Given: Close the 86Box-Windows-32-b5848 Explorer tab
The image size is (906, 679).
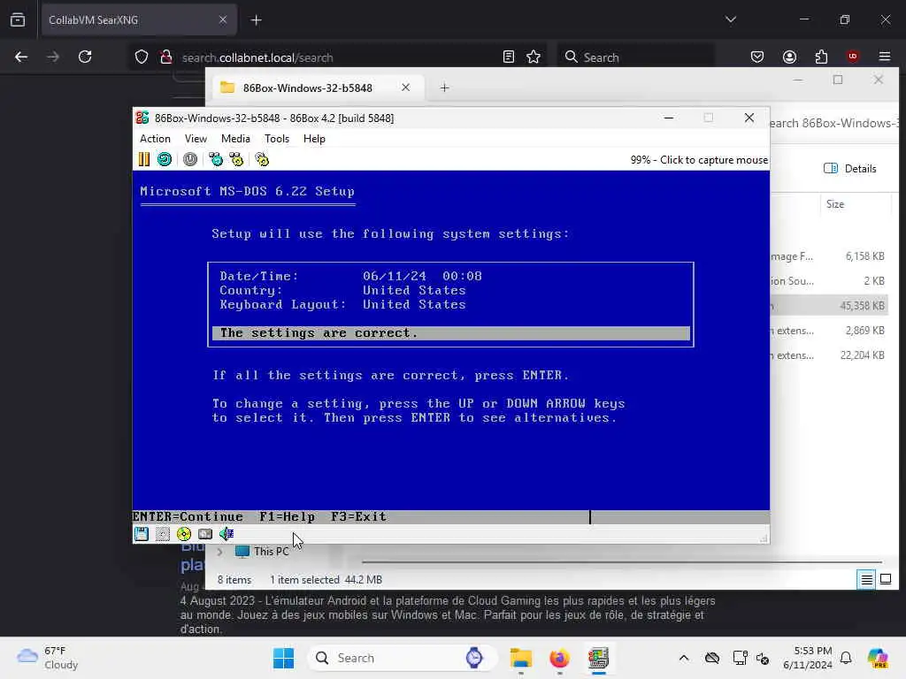Looking at the screenshot, I should point(405,88).
